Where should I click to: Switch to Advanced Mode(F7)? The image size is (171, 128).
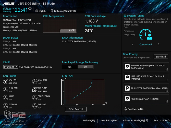coord(133,121)
